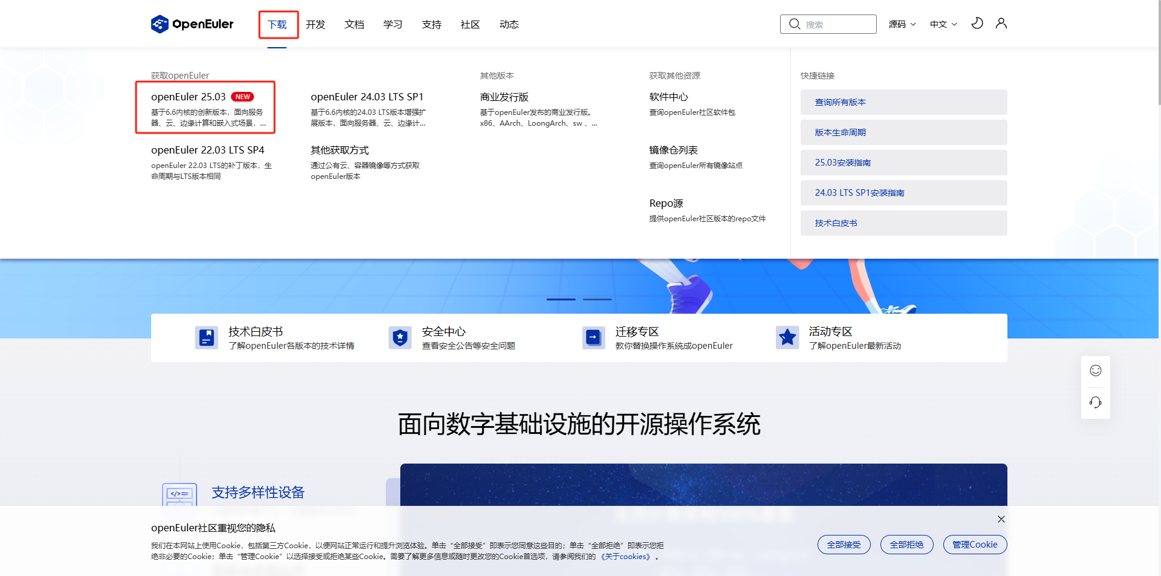Image resolution: width=1161 pixels, height=576 pixels.
Task: Click 25.03安装指南 quick link
Action: (x=904, y=163)
